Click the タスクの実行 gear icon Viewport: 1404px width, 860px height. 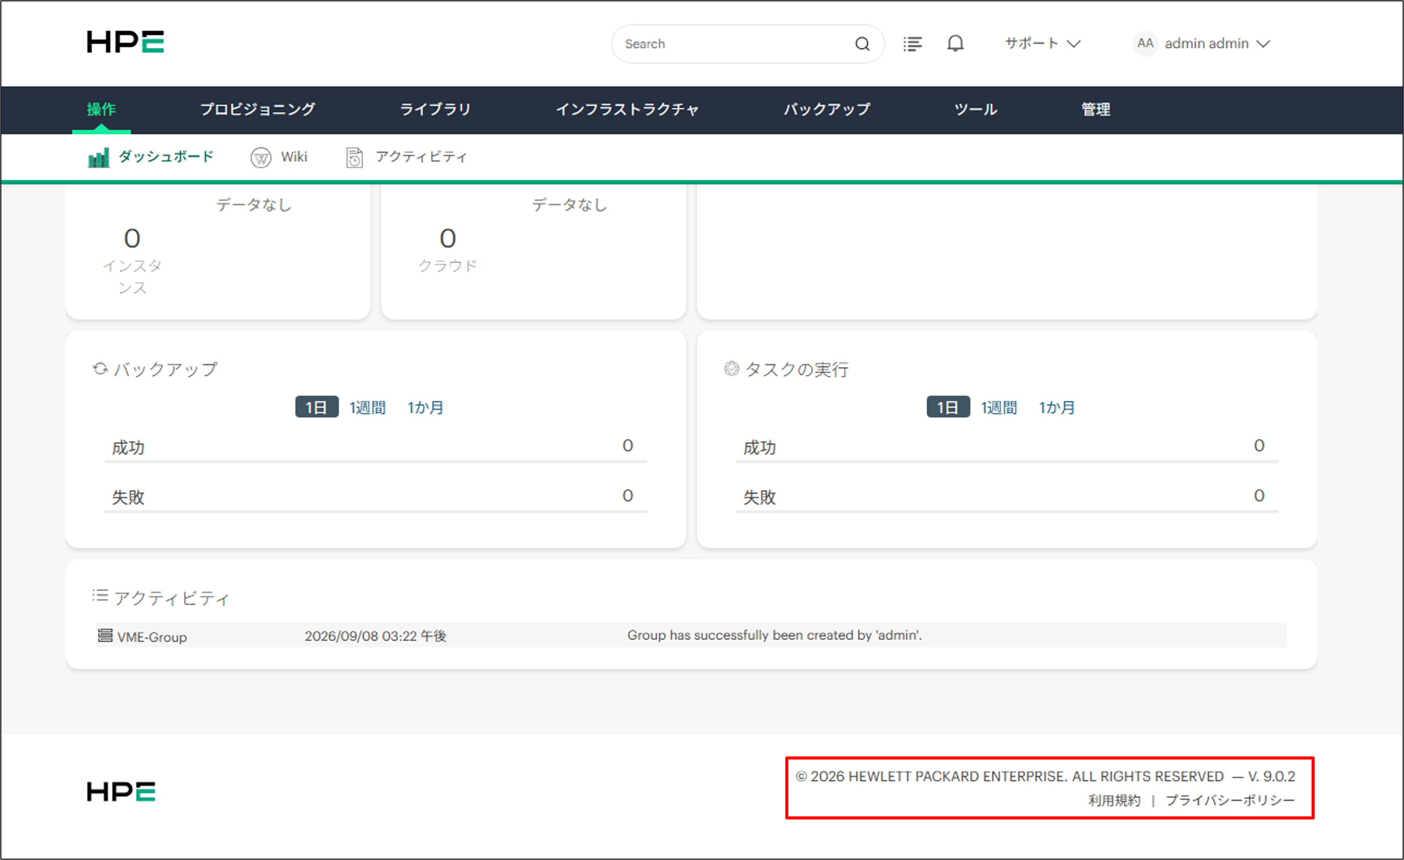[731, 368]
